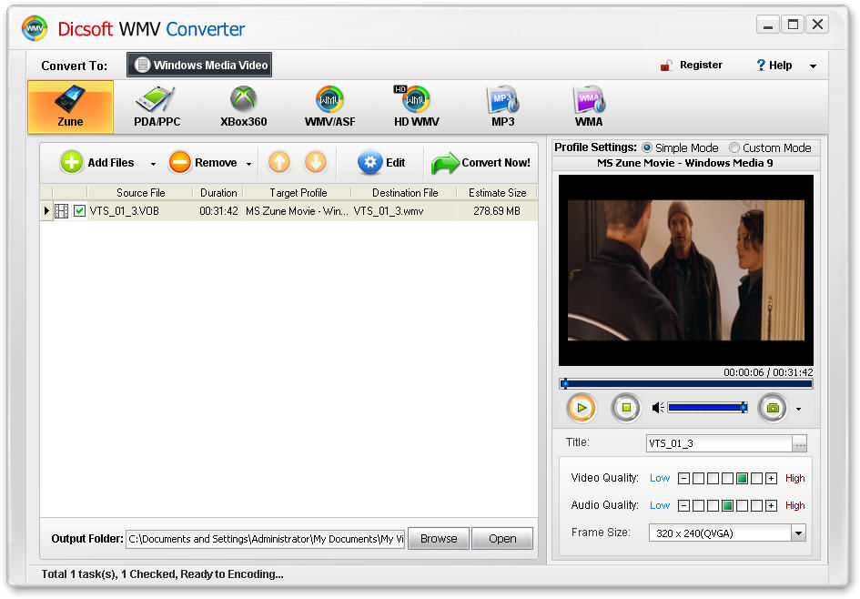
Task: Click the Register lock icon
Action: click(x=666, y=66)
